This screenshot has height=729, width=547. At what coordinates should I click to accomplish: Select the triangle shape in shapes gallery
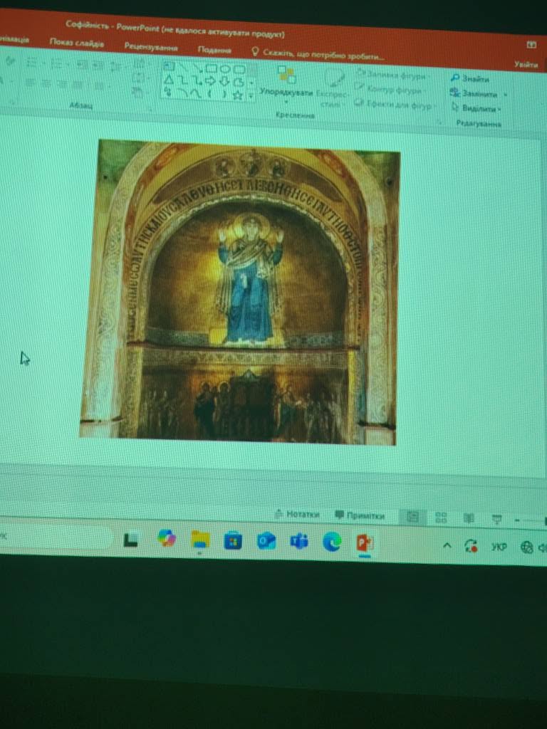(169, 80)
